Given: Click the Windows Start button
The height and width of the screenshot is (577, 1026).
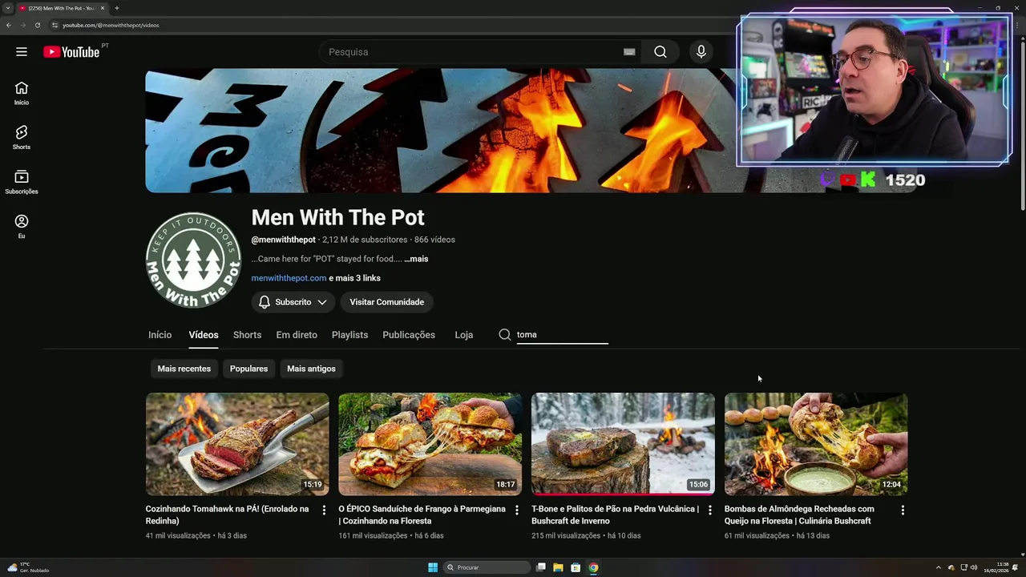Looking at the screenshot, I should click(x=433, y=567).
